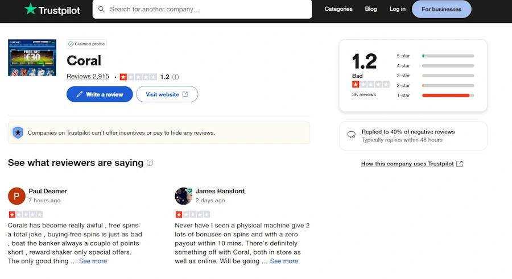This screenshot has width=512, height=279.
Task: Click the 3K reviews text
Action: 364,94
